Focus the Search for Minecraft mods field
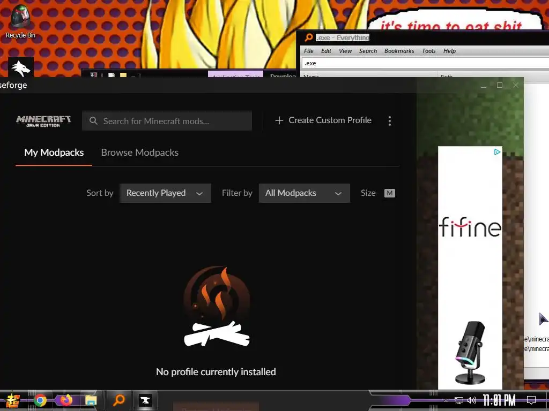 [167, 121]
